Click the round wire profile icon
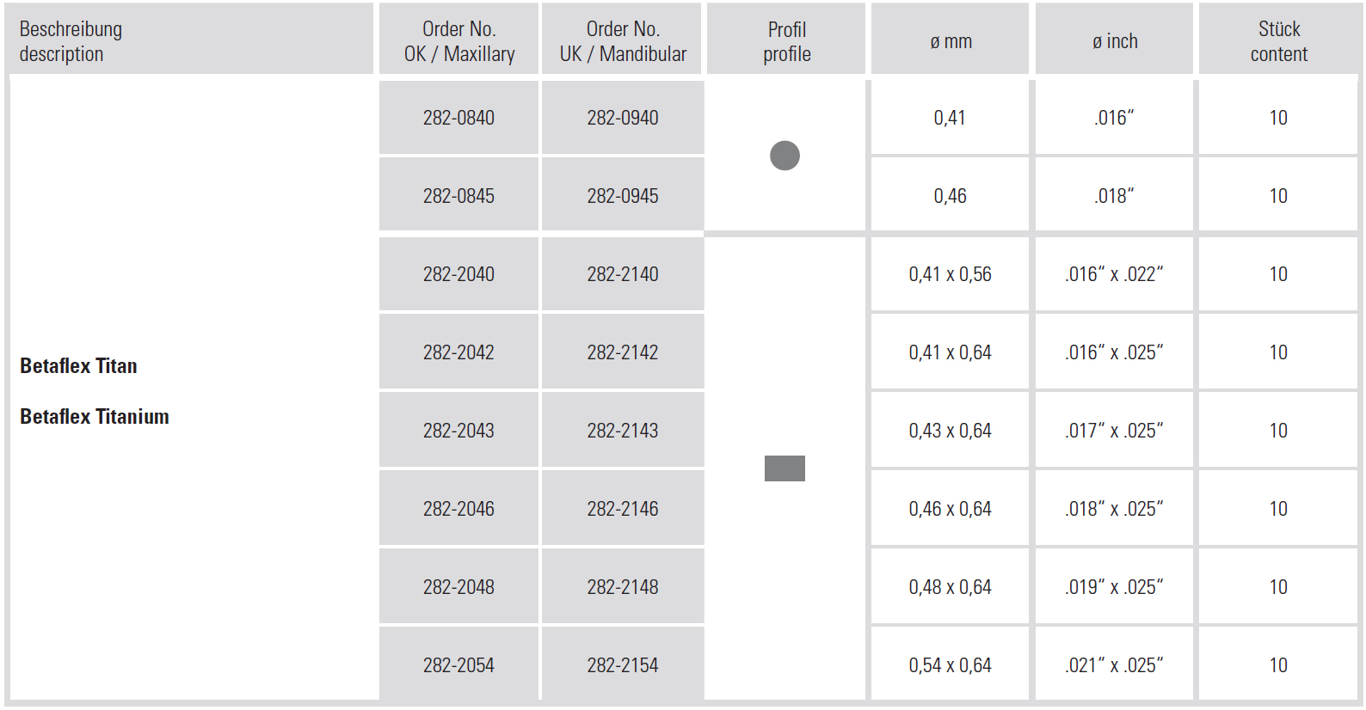The image size is (1366, 710). (x=785, y=156)
